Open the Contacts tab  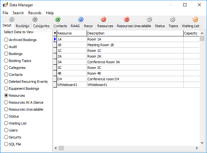click(60, 26)
